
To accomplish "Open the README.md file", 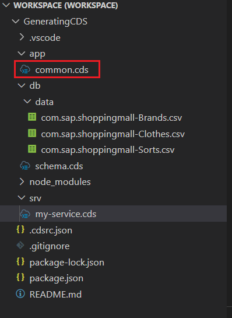I will click(55, 294).
